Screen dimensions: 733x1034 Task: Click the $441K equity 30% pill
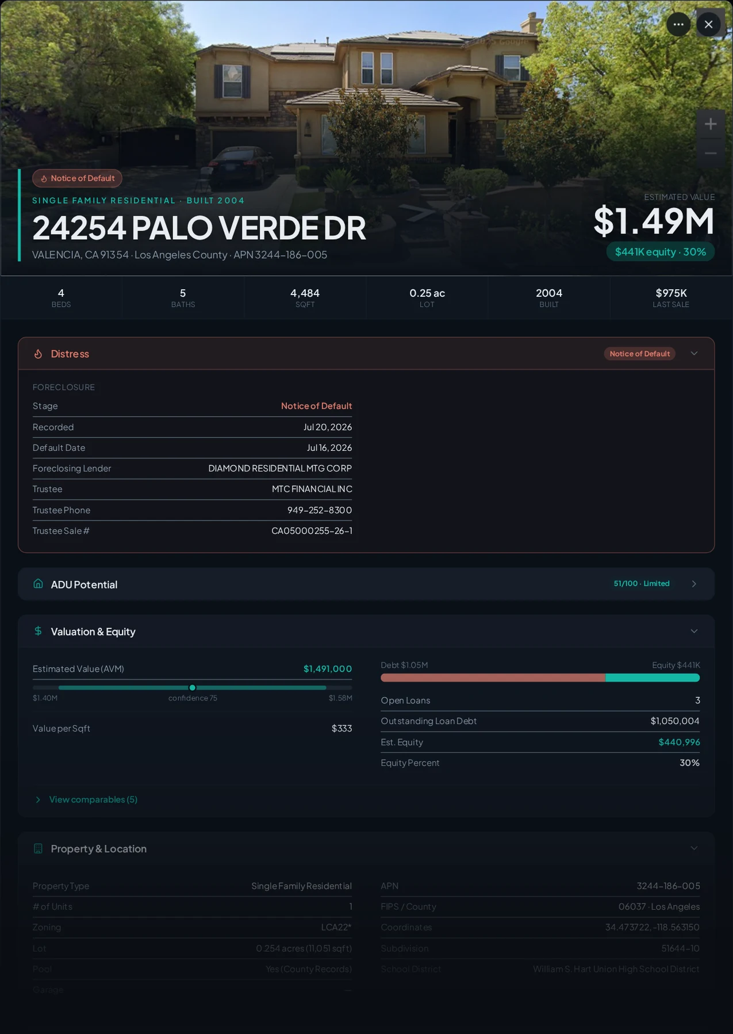tap(661, 252)
